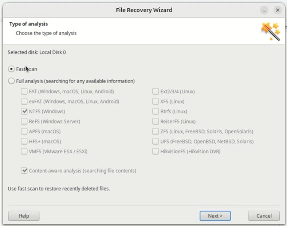The width and height of the screenshot is (287, 226).
Task: Click the 'Selected disk: Local Disk 0' text
Action: [x=37, y=52]
